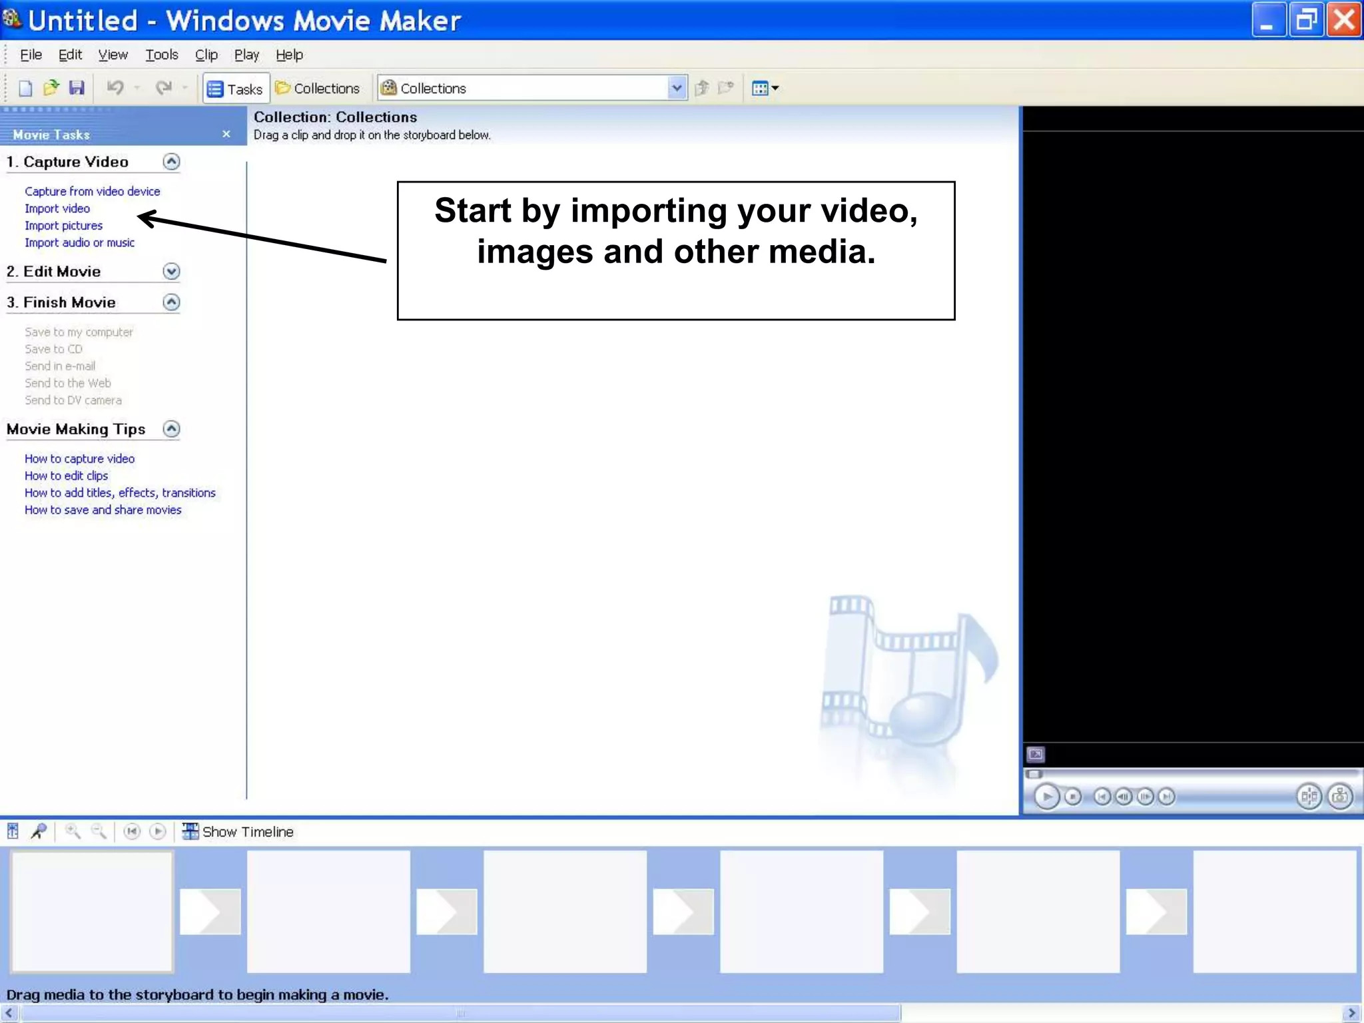Click the Play Storyboard icon
This screenshot has height=1023, width=1364.
tap(158, 831)
